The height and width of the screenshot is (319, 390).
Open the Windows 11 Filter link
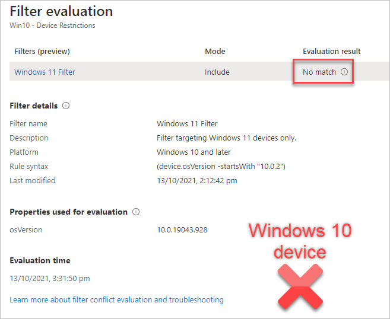45,72
